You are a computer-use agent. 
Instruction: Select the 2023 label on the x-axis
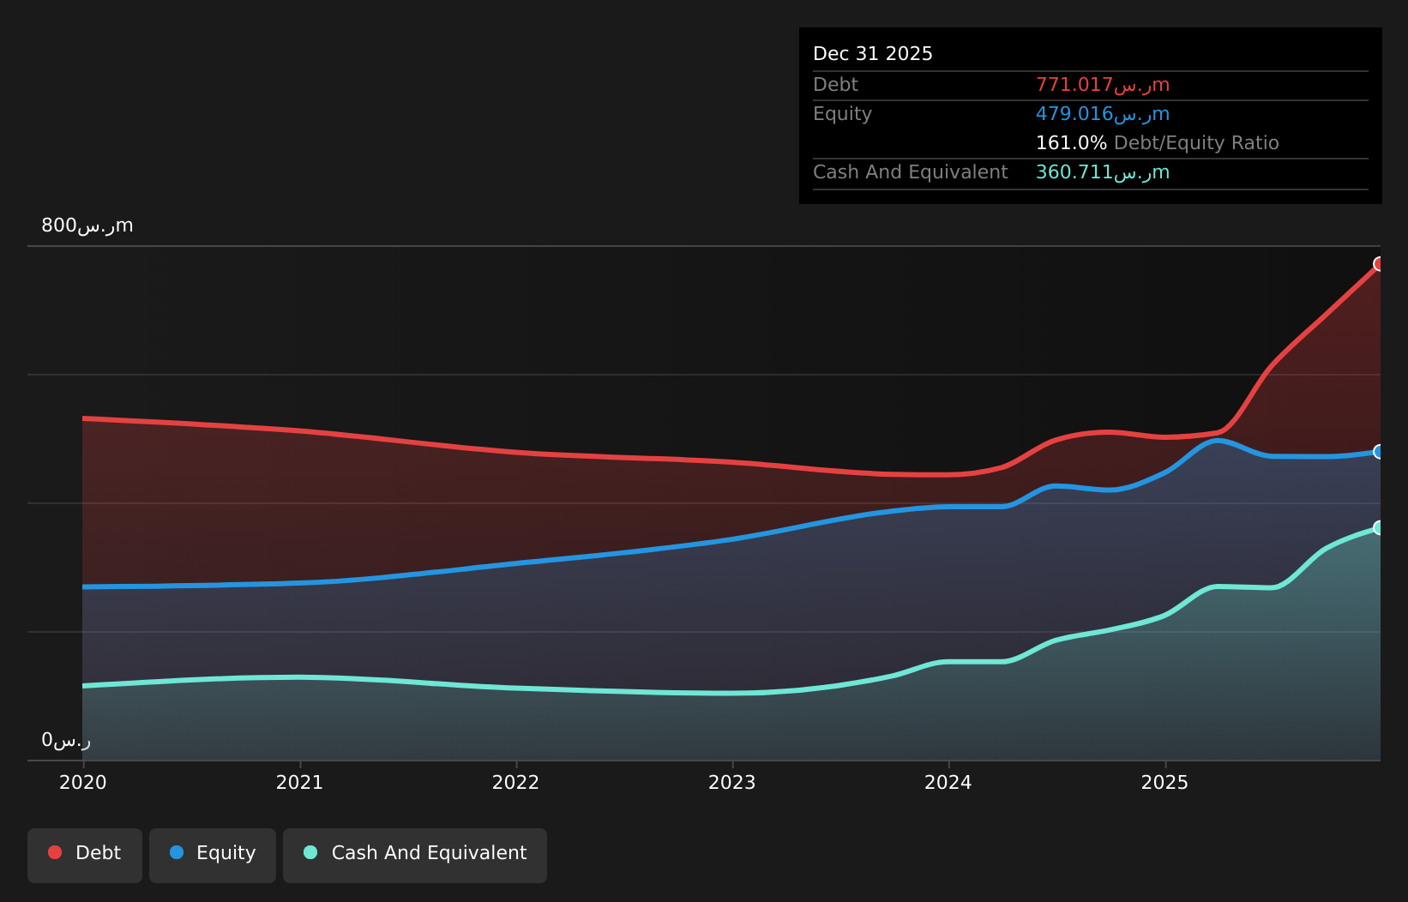point(733,782)
